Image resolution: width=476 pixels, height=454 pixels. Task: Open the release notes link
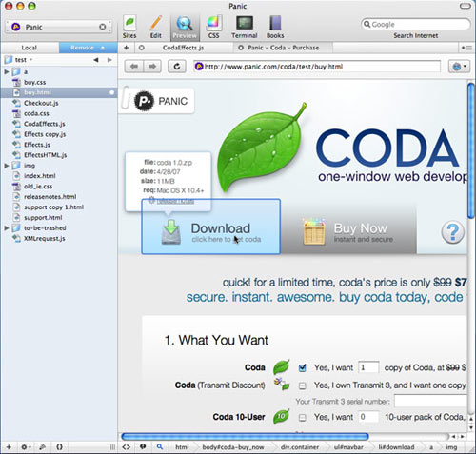coord(175,201)
